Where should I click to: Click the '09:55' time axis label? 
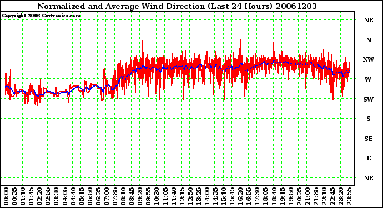point(148,196)
